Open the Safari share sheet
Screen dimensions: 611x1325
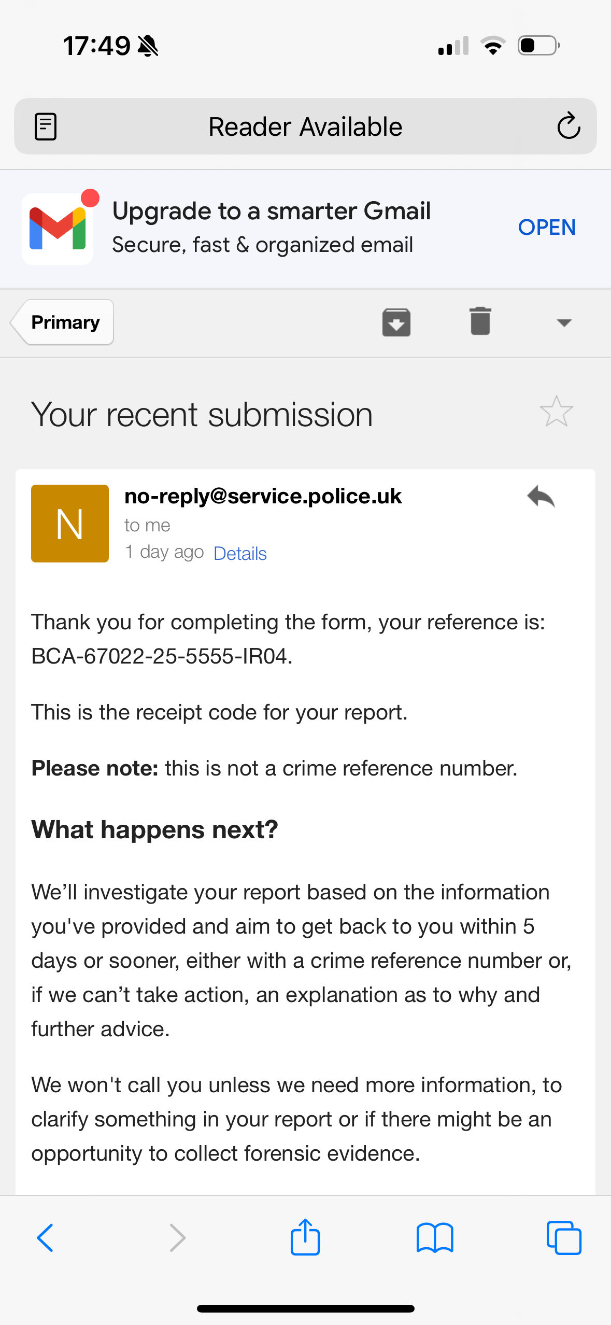[x=305, y=1237]
